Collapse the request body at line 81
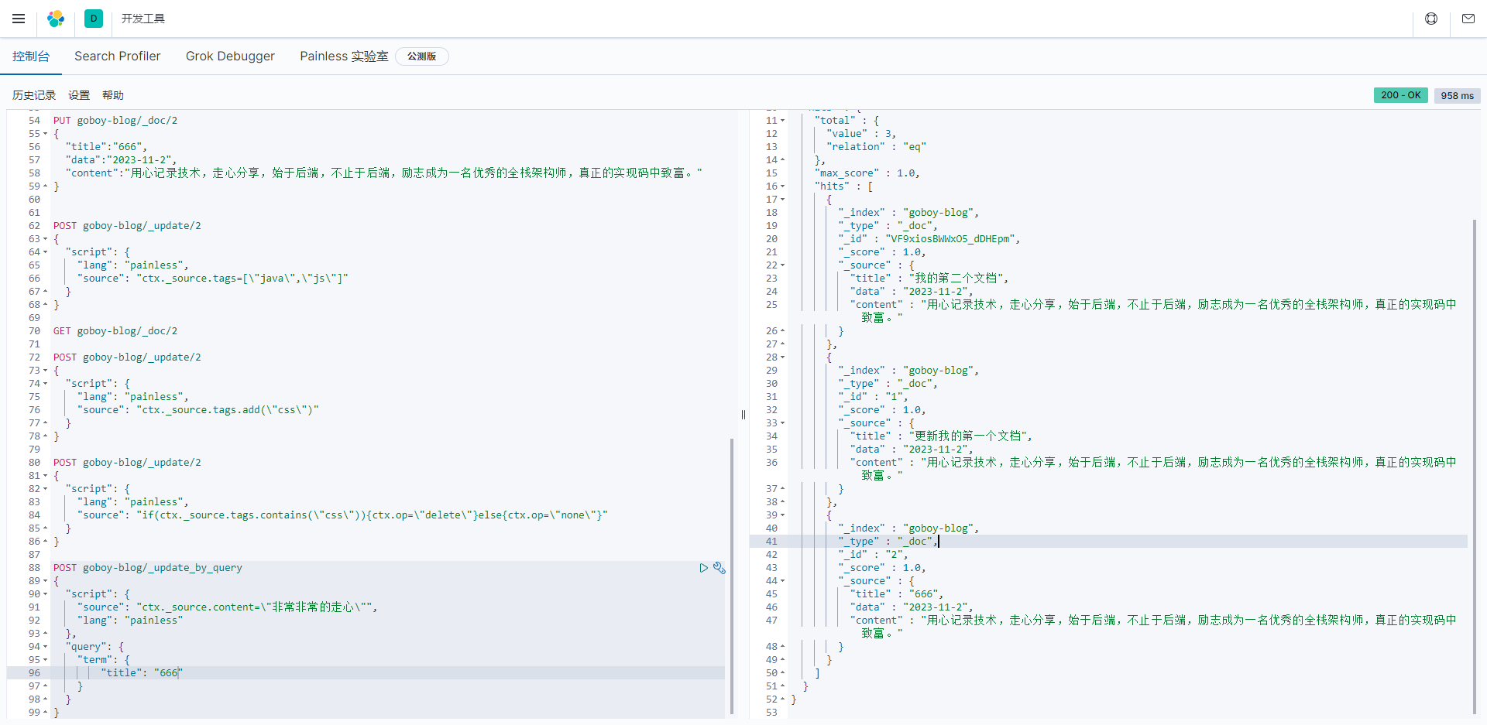This screenshot has height=725, width=1487. tap(45, 476)
